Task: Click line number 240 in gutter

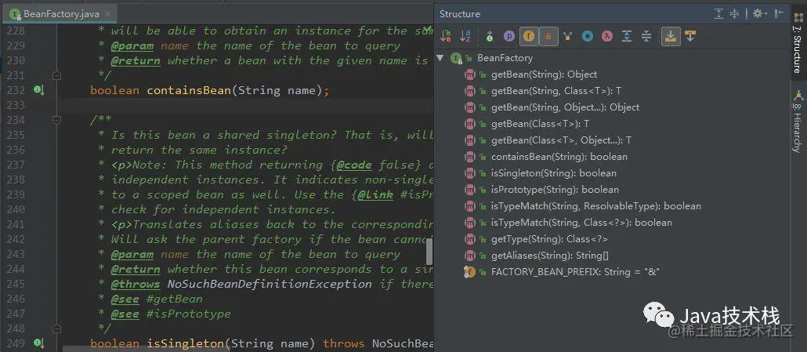Action: pos(16,209)
